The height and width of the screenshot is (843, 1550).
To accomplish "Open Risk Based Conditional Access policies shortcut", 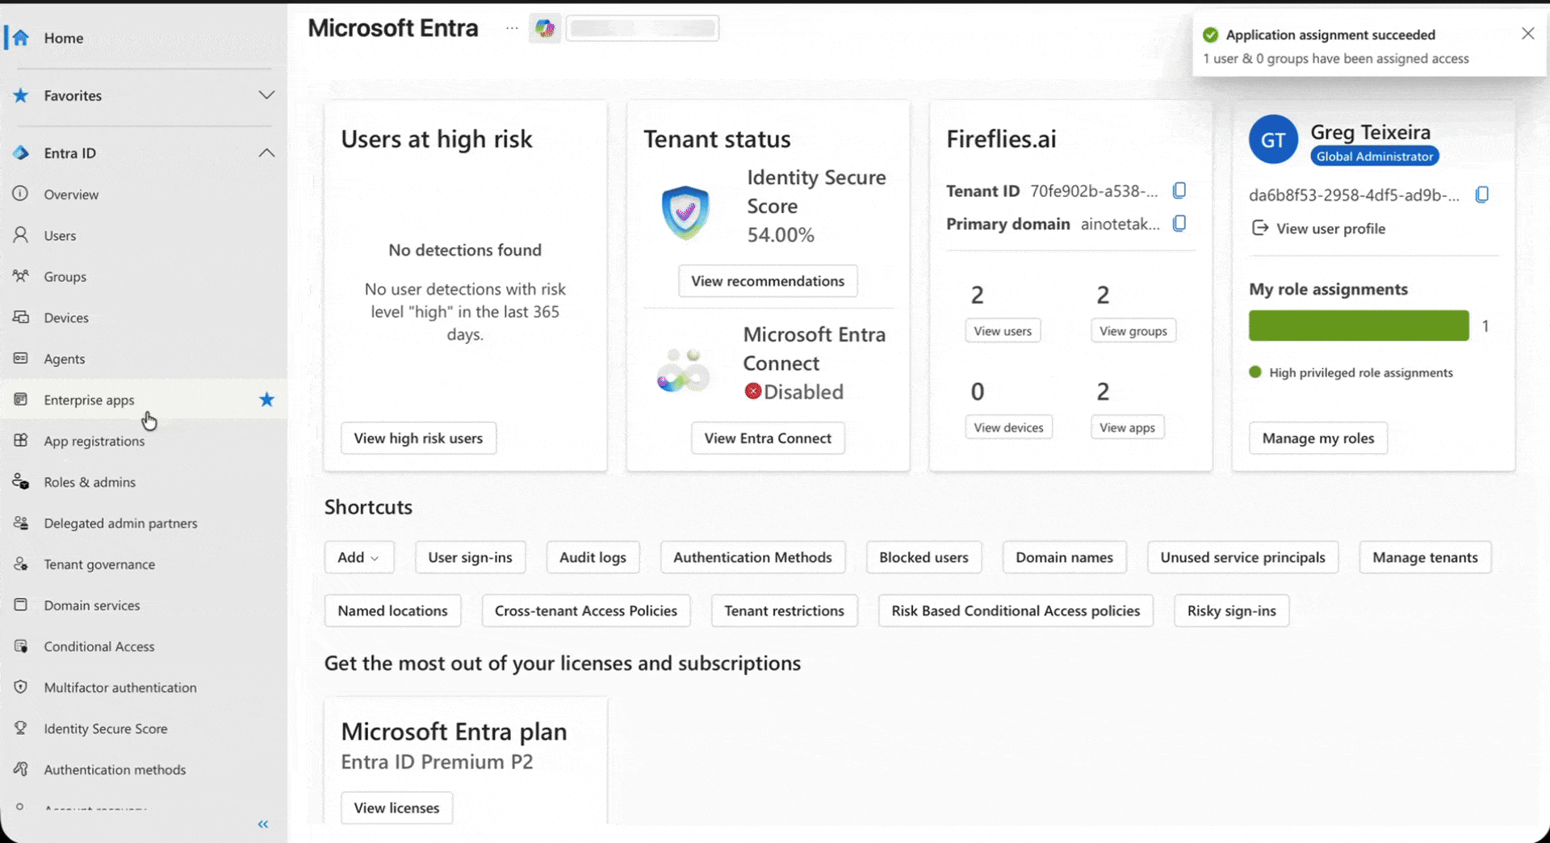I will point(1016,610).
